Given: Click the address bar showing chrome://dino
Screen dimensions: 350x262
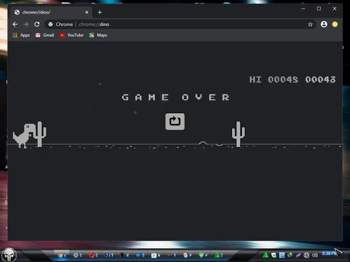Looking at the screenshot, I should tap(181, 24).
